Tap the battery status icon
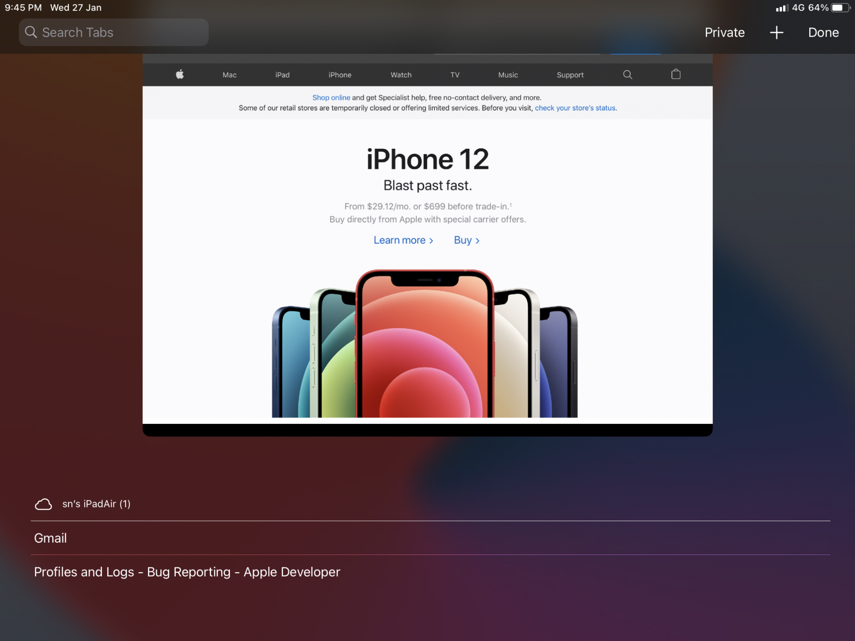 tap(840, 8)
